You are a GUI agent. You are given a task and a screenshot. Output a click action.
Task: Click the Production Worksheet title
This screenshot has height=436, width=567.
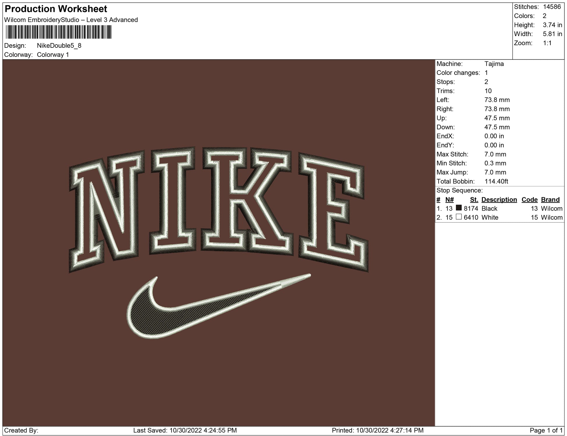[x=56, y=9]
